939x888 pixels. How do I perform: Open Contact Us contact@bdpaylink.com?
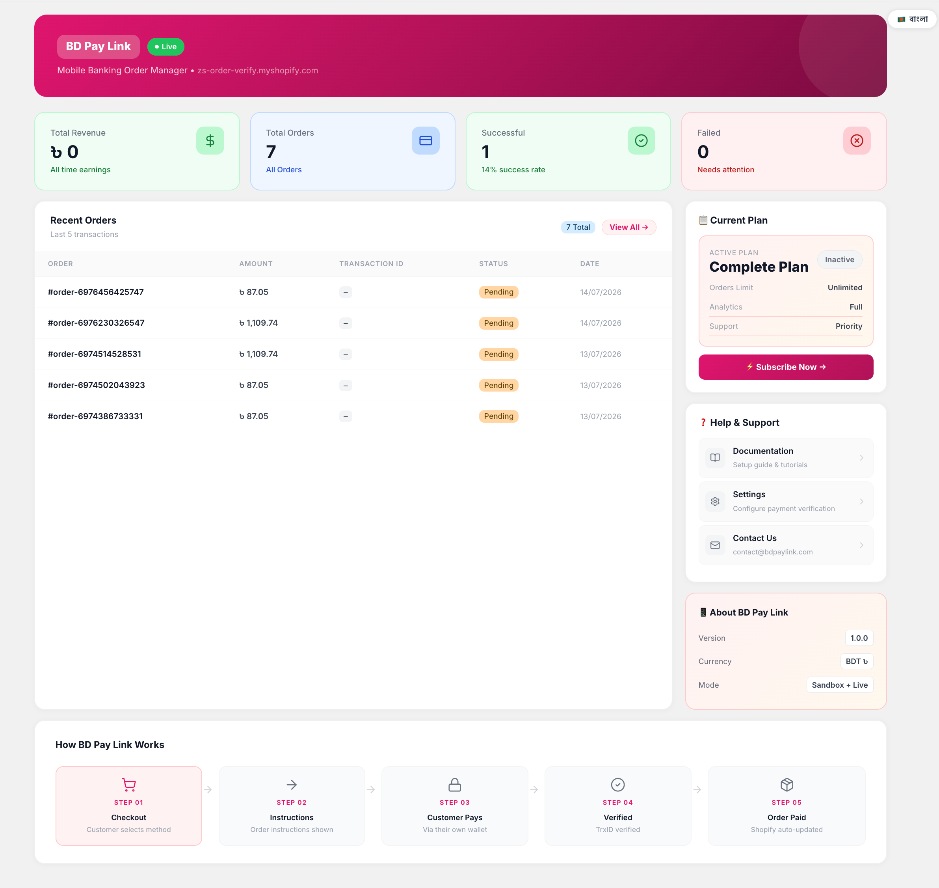[x=786, y=545]
